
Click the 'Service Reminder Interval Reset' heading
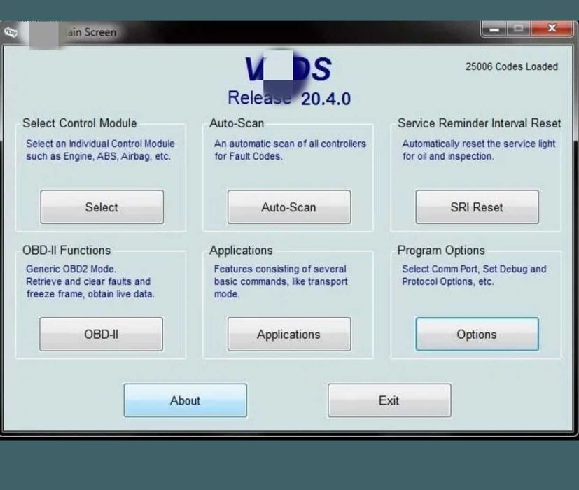click(x=480, y=123)
